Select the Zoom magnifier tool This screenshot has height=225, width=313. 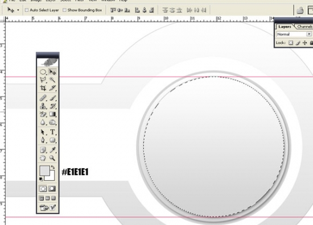pyautogui.click(x=52, y=158)
